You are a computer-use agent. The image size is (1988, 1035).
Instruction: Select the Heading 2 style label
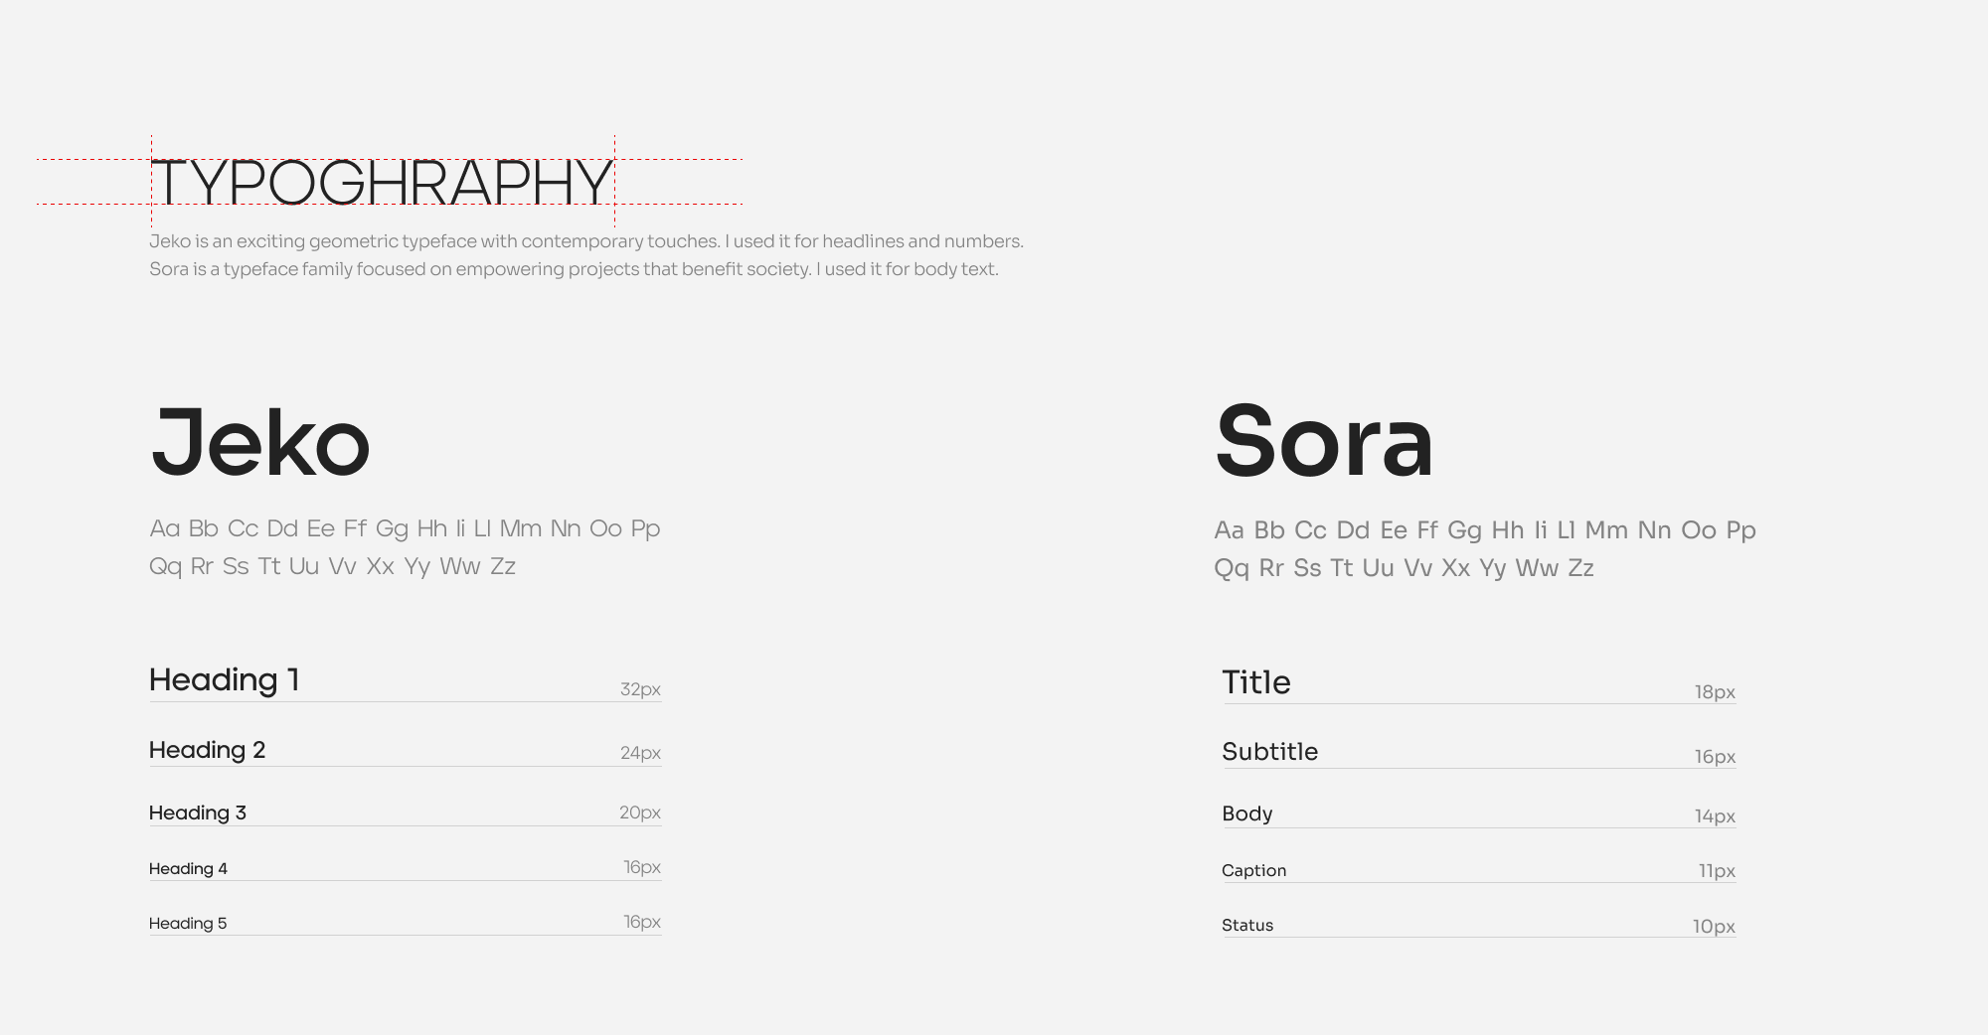(x=207, y=750)
